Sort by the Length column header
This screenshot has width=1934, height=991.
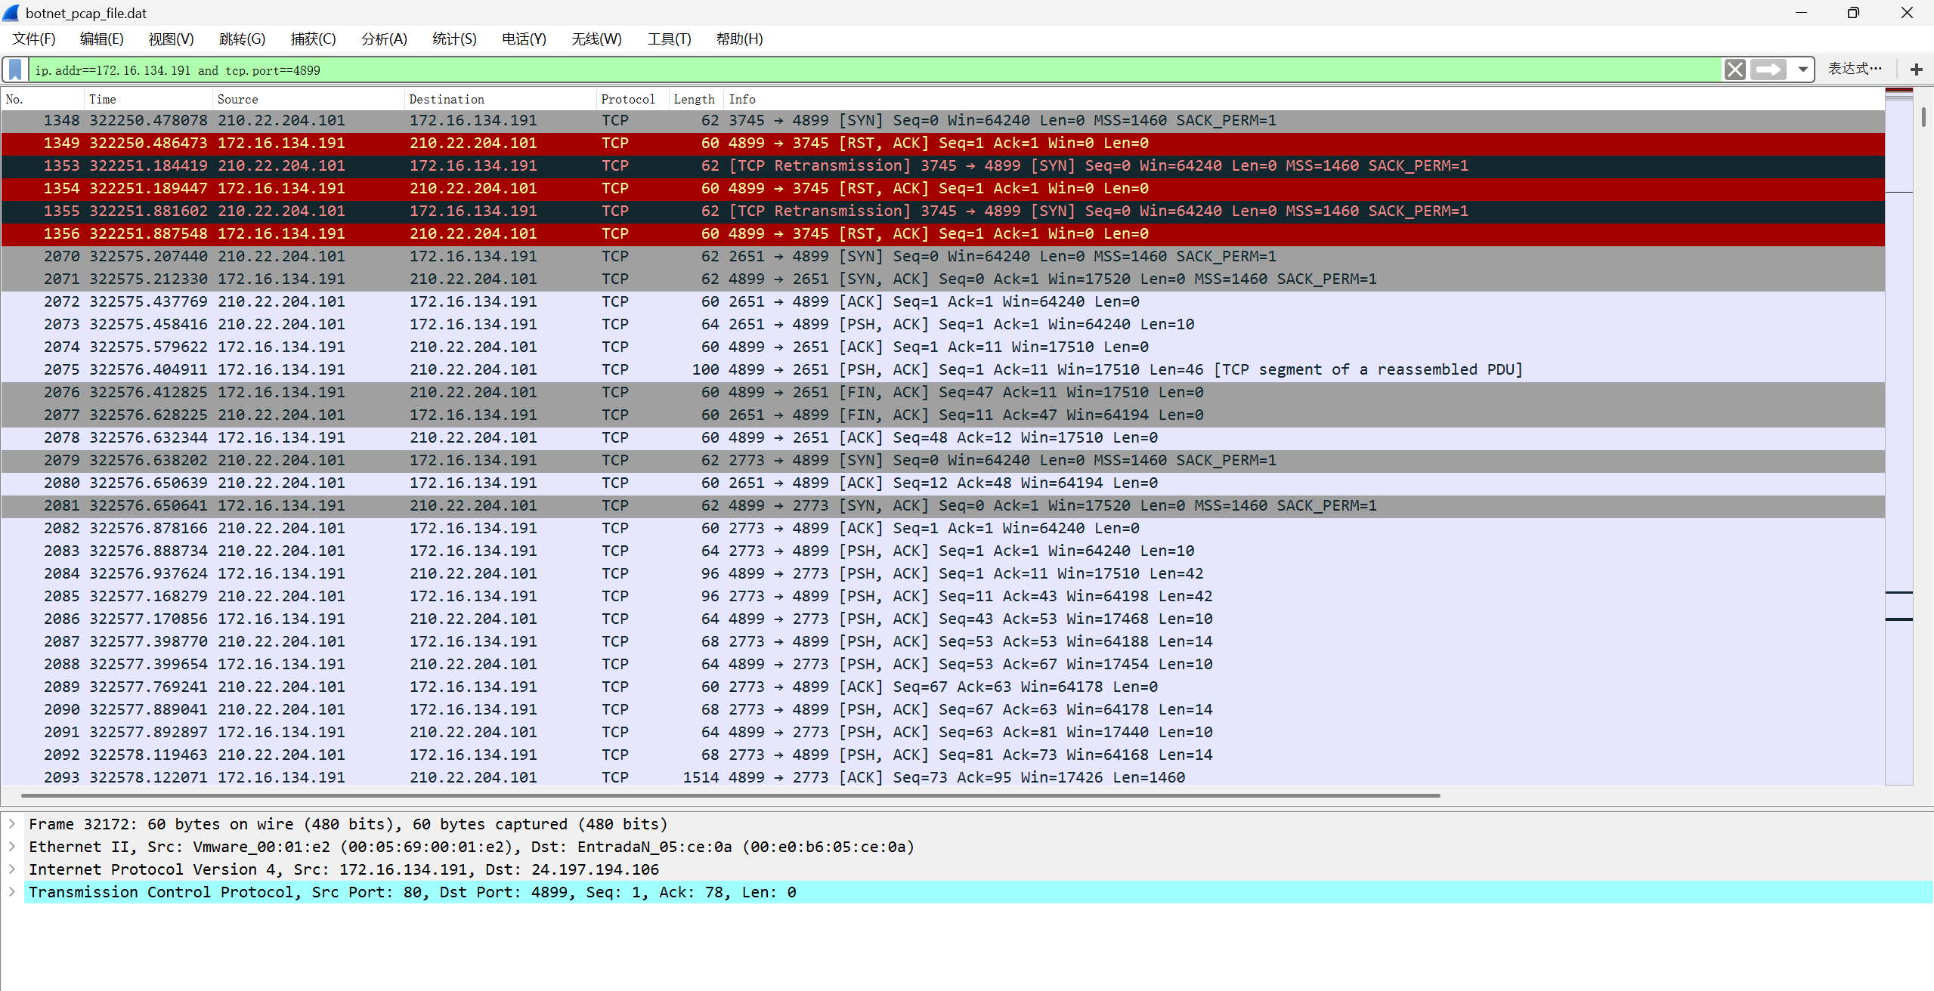694,99
